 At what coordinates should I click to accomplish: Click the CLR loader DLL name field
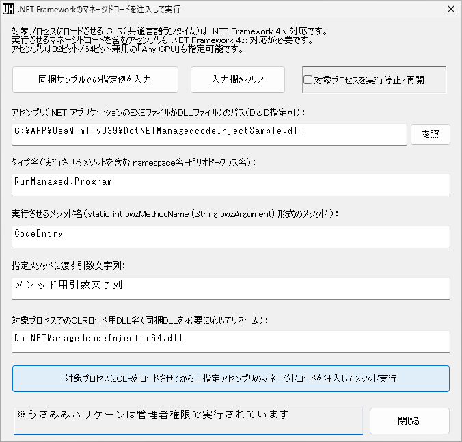(x=231, y=341)
